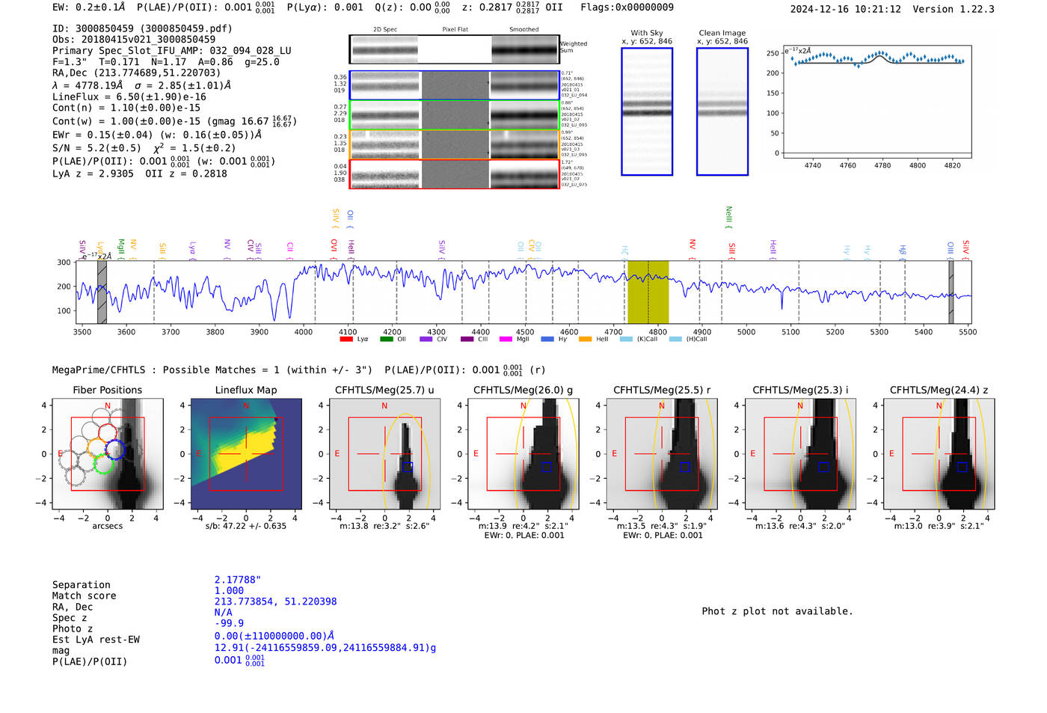Click the Cont(w) gmag 16.67 line
Screen dimensions: 1047x713
(x=174, y=121)
